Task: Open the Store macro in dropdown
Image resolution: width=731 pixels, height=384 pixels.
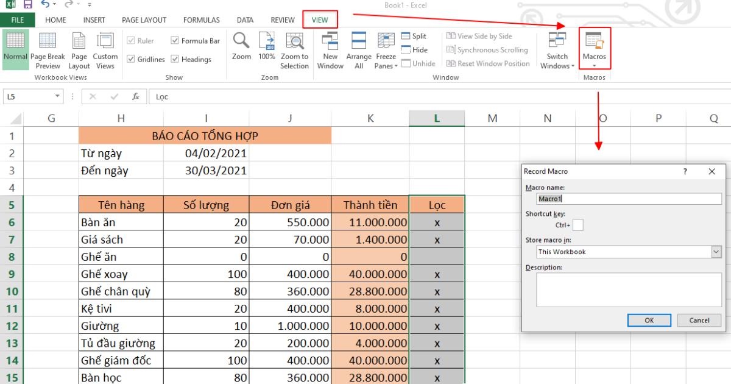Action: pos(717,252)
